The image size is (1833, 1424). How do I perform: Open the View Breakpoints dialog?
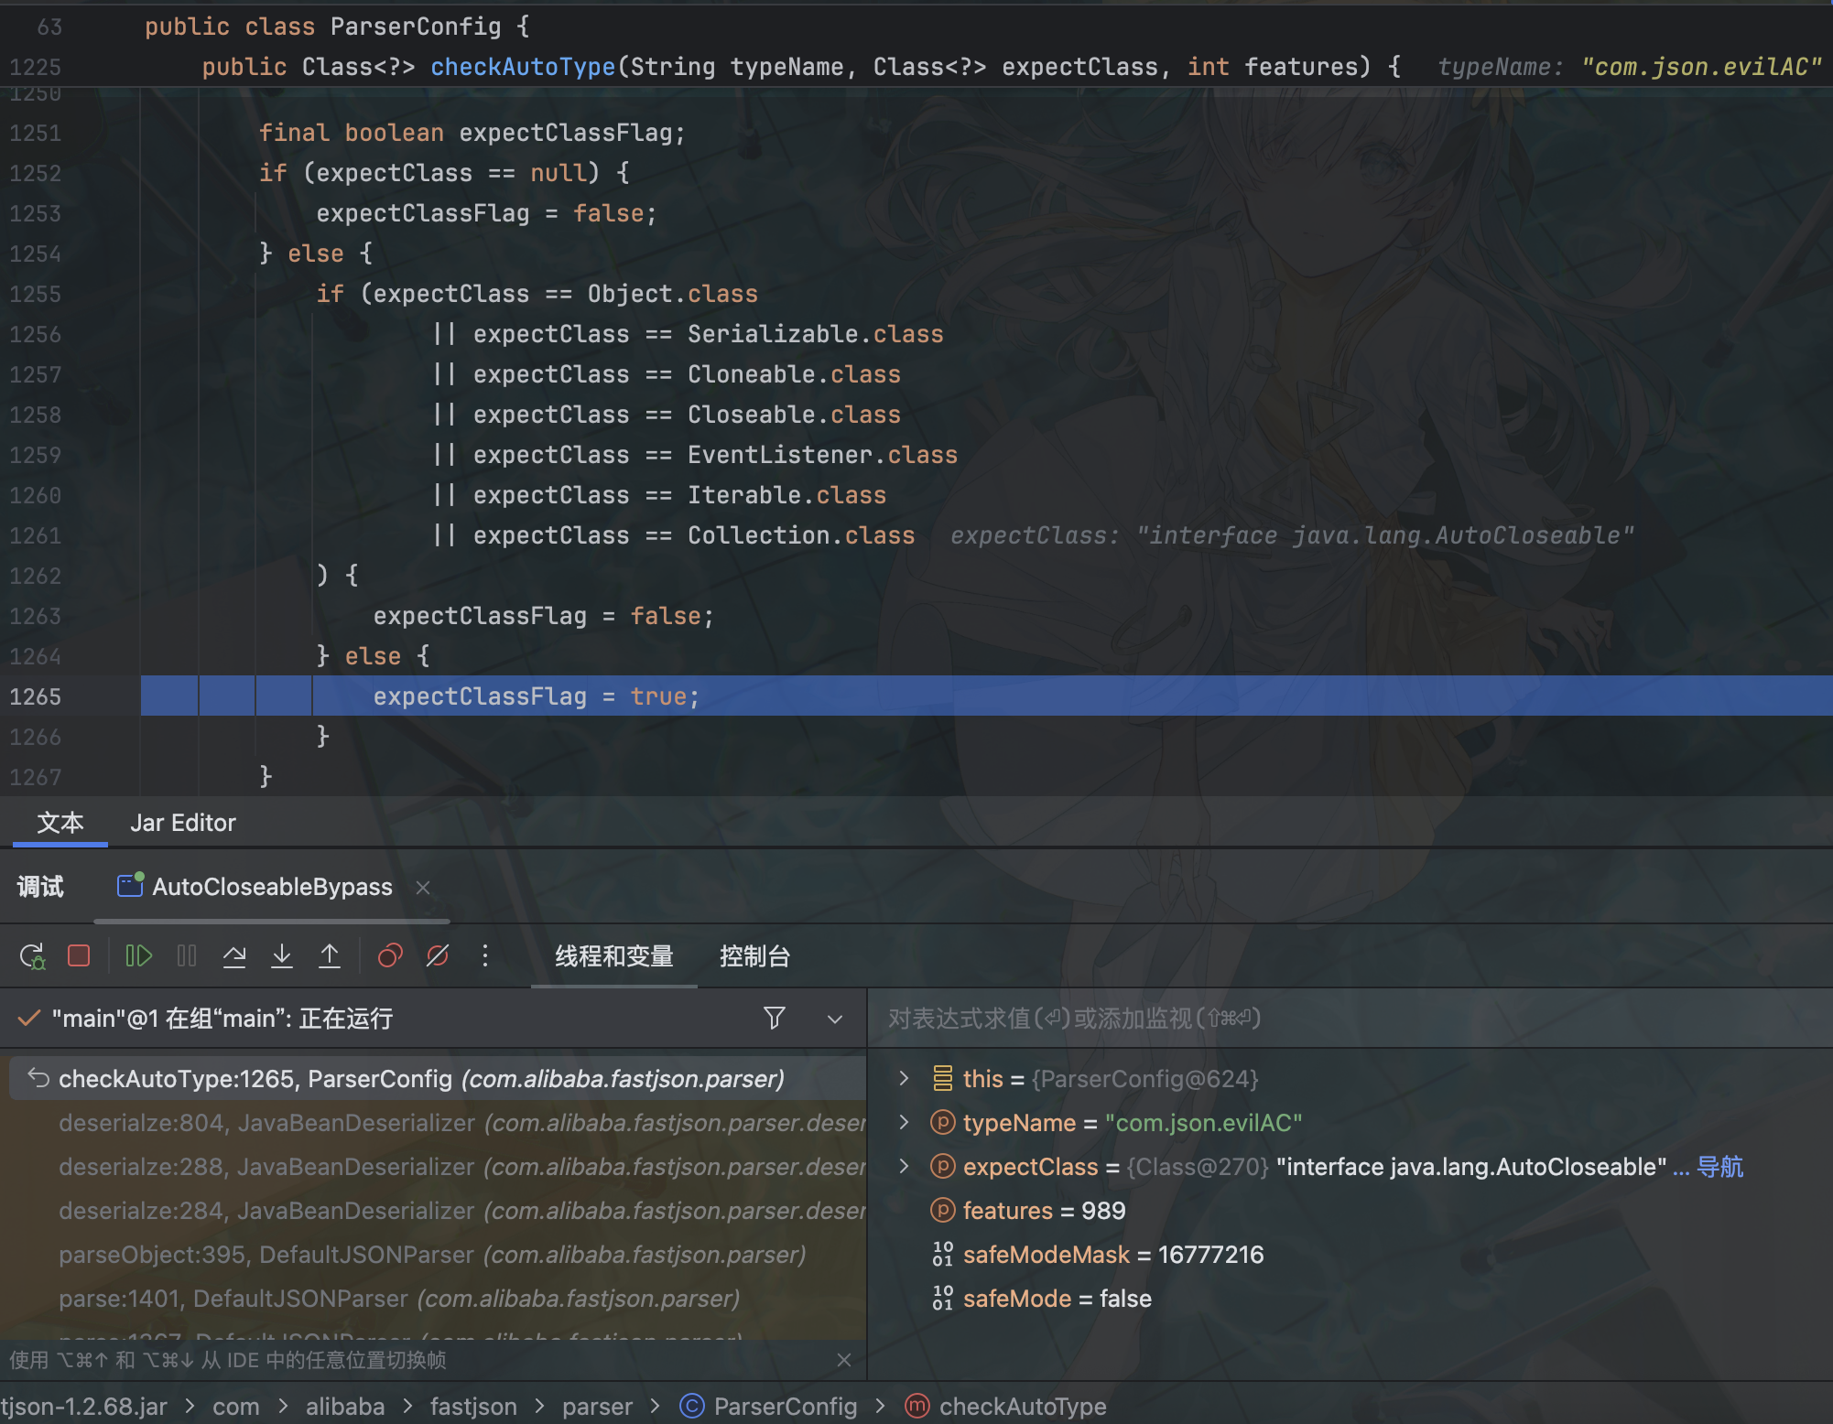[390, 956]
